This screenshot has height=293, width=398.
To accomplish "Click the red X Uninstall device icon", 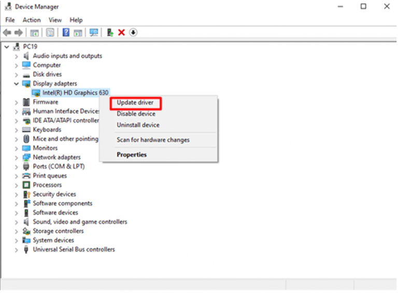I will coord(121,33).
